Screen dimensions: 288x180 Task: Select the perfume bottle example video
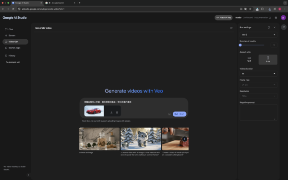point(99,139)
